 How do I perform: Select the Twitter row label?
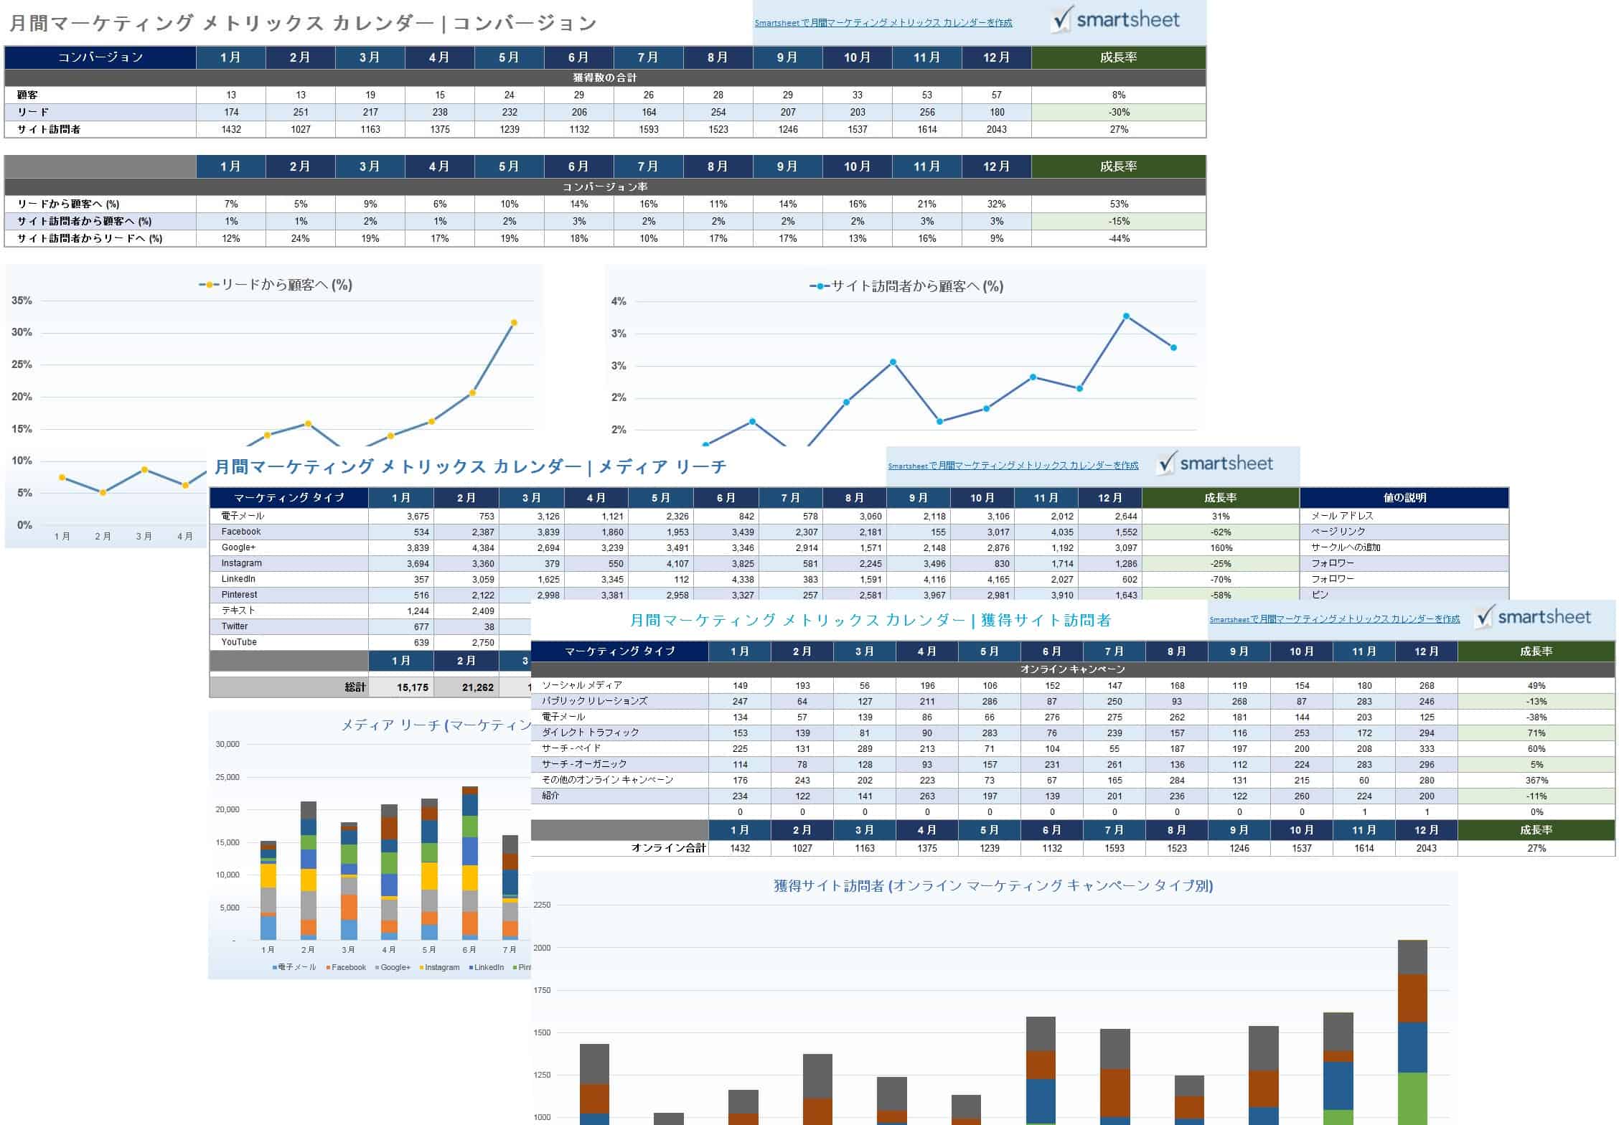pyautogui.click(x=289, y=626)
